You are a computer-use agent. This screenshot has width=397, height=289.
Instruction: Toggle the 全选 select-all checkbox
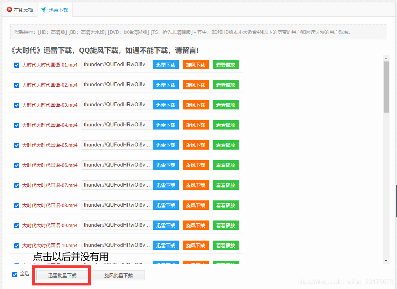tap(15, 274)
